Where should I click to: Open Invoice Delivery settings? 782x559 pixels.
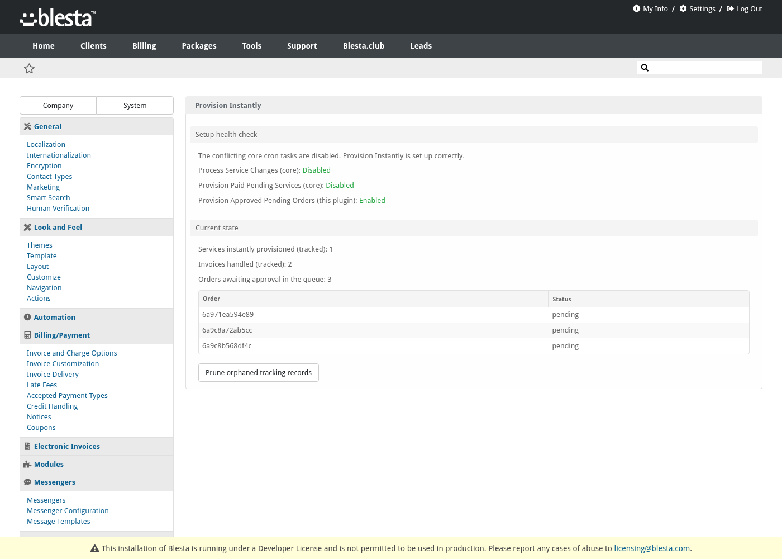[53, 374]
